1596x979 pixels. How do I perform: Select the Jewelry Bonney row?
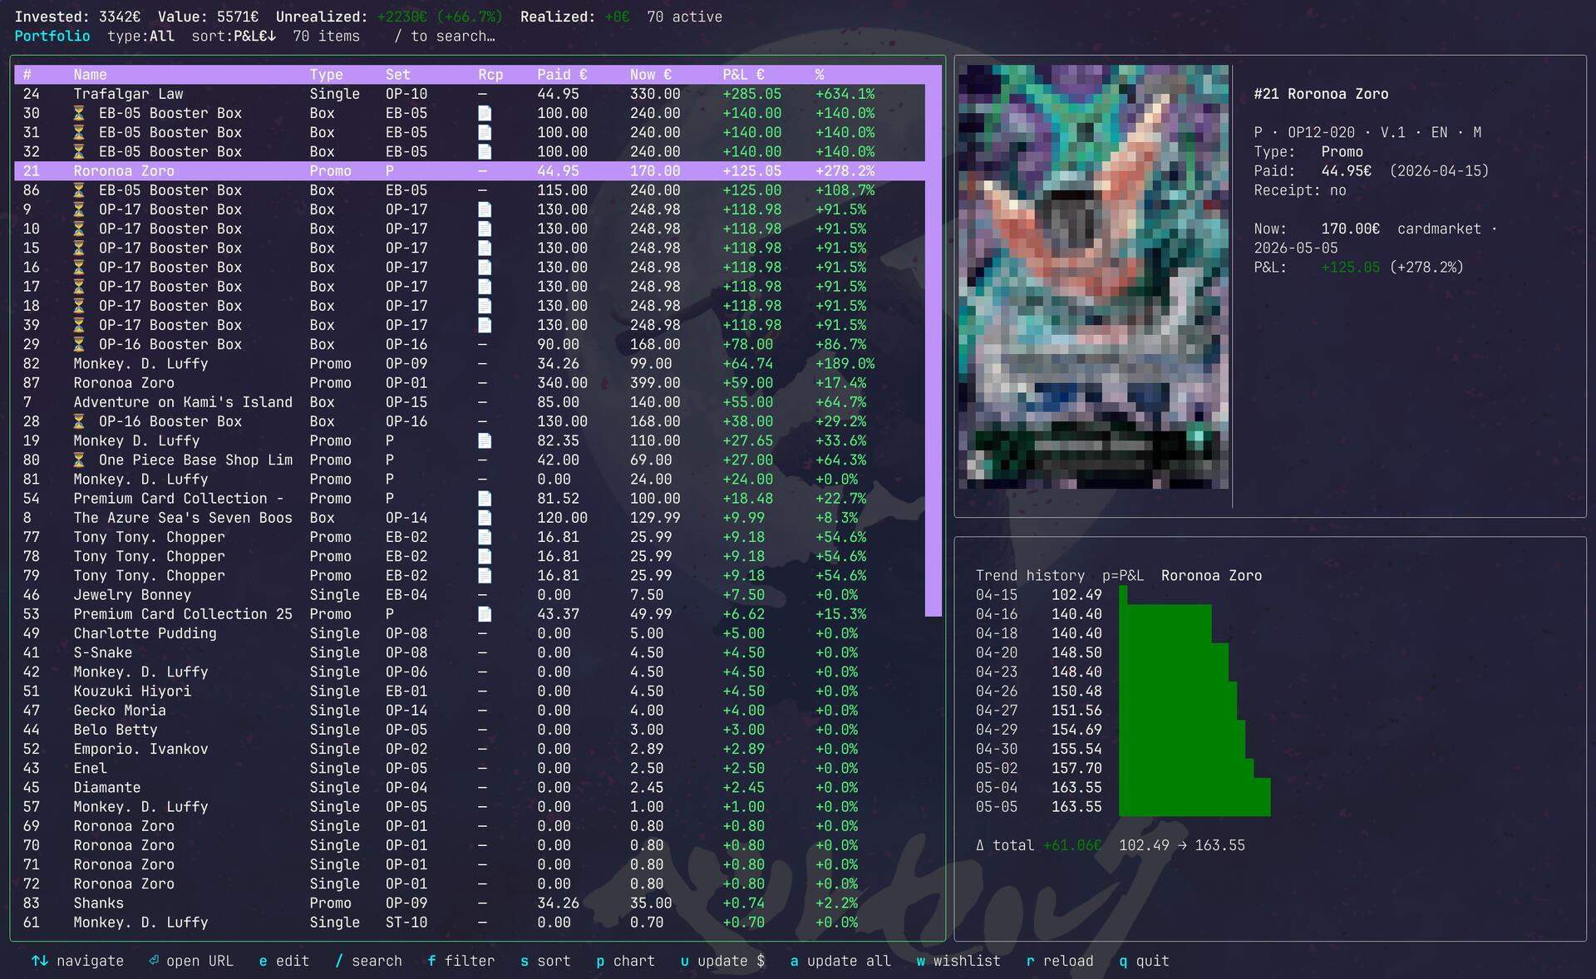tap(470, 595)
